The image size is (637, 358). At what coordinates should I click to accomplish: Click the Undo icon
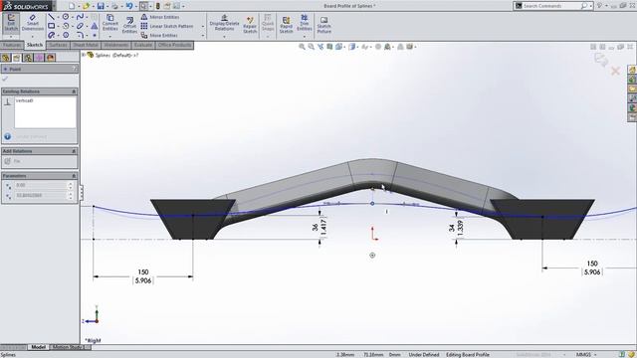pyautogui.click(x=129, y=6)
